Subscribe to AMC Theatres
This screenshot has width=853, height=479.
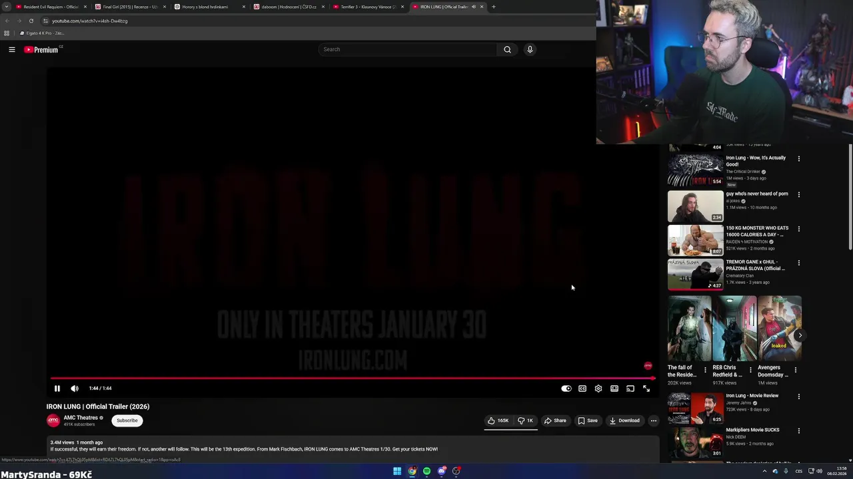(x=127, y=420)
